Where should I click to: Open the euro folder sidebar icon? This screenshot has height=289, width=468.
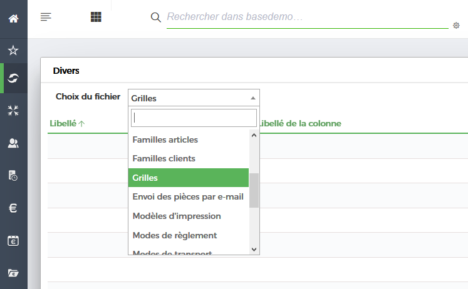[13, 273]
